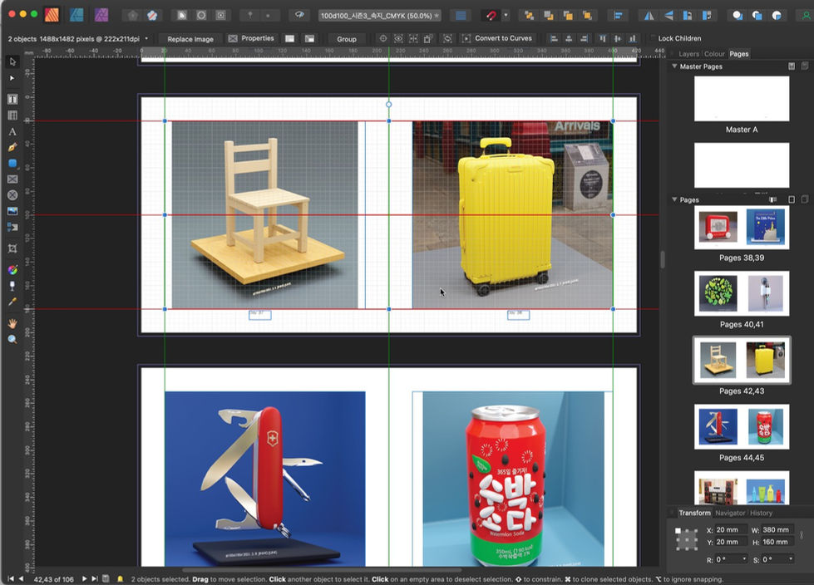Click the Move to Back icon

pyautogui.click(x=530, y=16)
